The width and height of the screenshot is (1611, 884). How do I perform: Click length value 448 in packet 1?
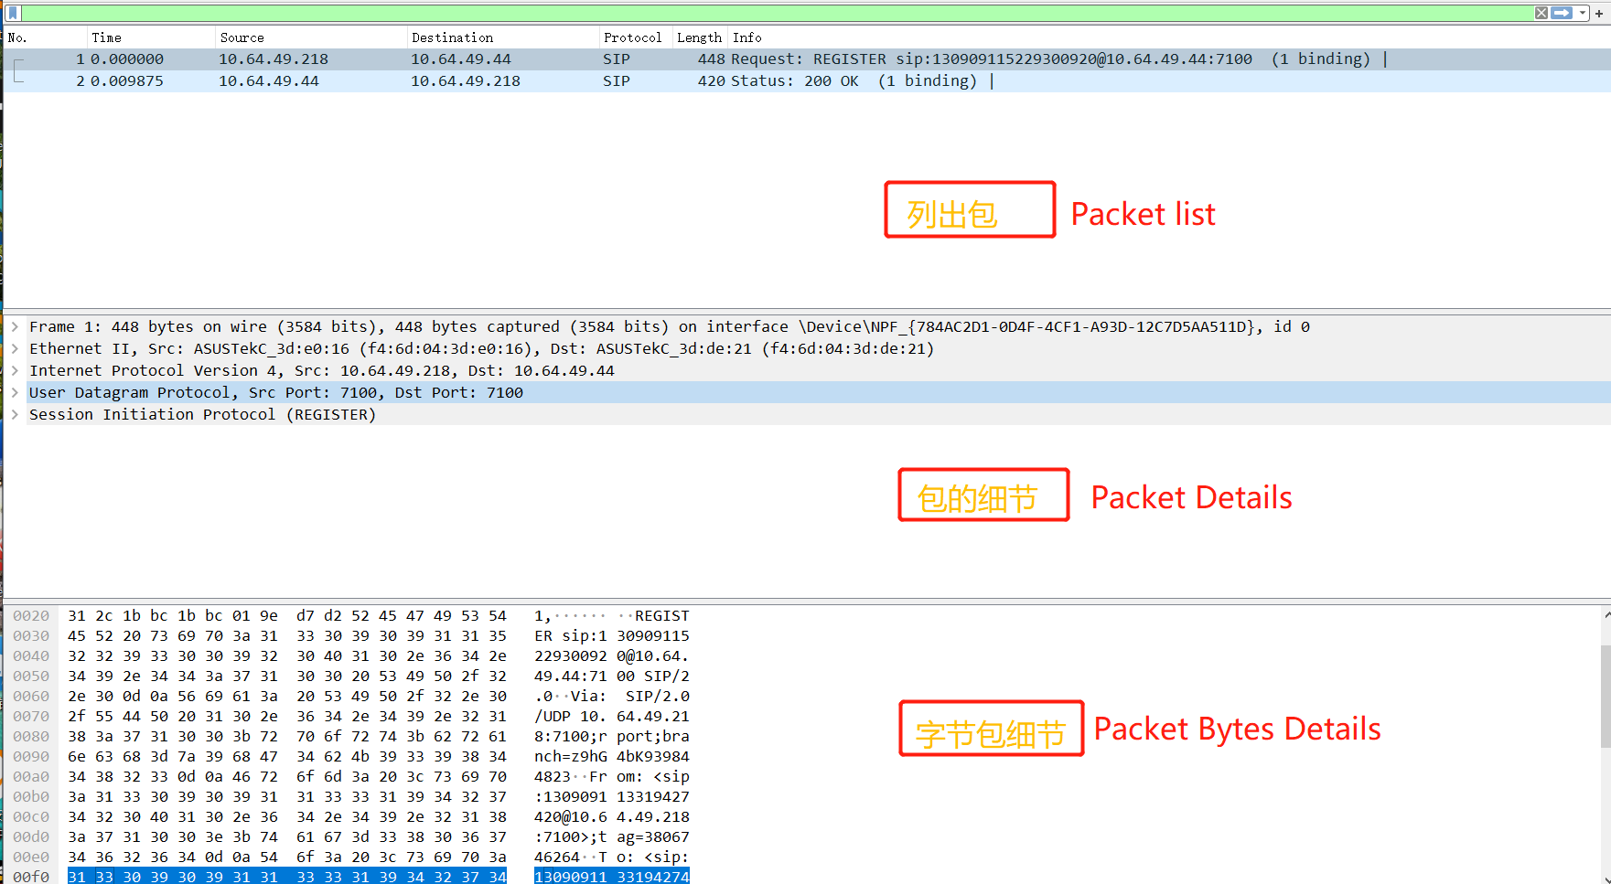coord(711,59)
